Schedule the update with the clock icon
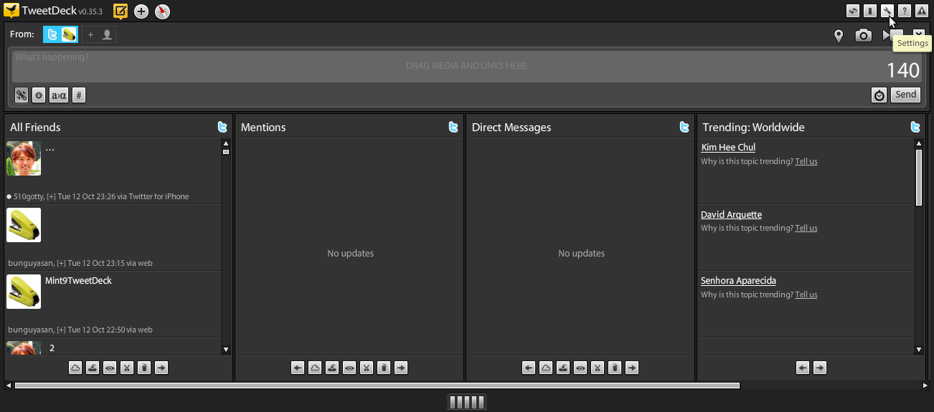The width and height of the screenshot is (934, 412). coord(879,95)
